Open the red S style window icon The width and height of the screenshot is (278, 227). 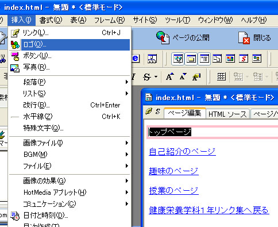[244, 59]
